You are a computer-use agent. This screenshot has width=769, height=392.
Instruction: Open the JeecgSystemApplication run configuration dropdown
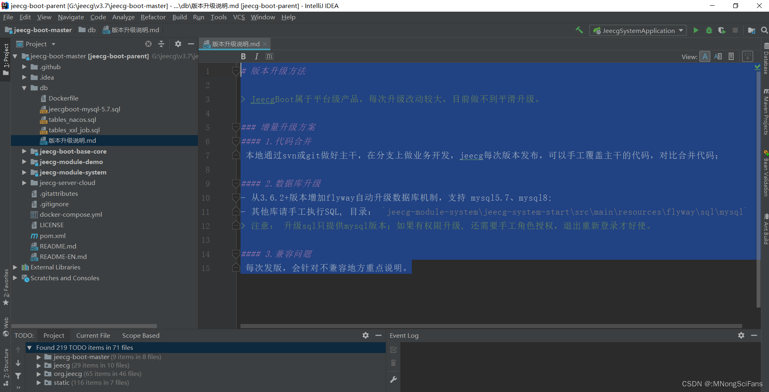pyautogui.click(x=638, y=31)
